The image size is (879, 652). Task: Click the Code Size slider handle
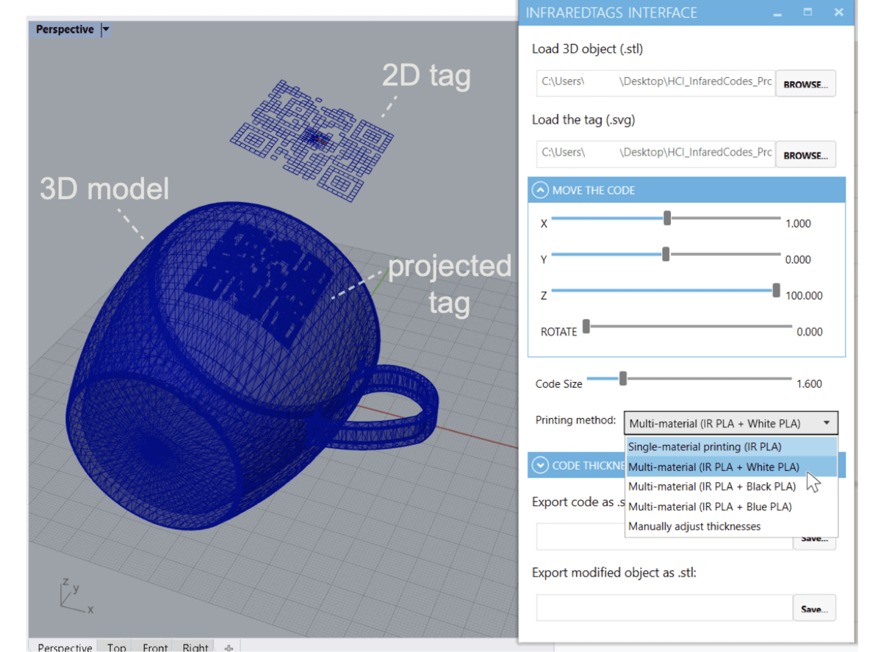[623, 379]
